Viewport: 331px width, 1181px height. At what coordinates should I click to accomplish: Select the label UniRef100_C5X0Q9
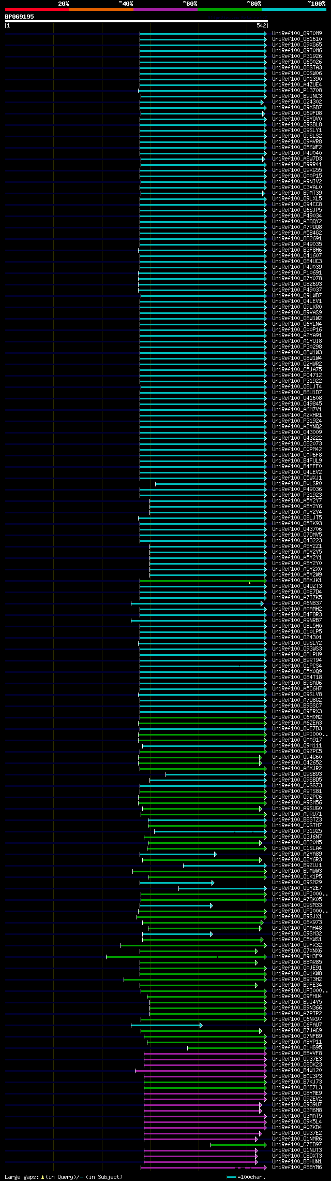[x=297, y=672]
